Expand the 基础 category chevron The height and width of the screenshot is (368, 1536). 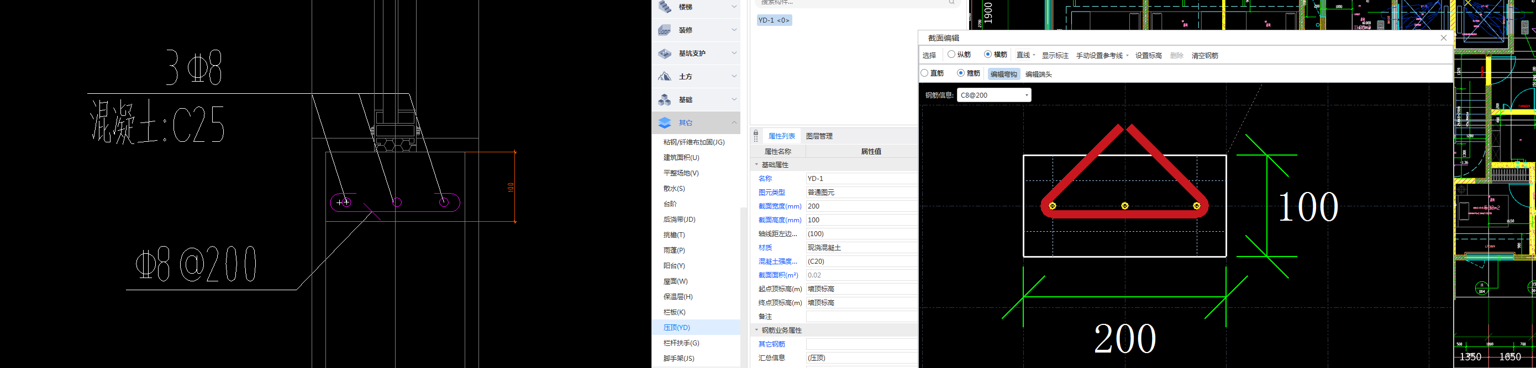pyautogui.click(x=734, y=99)
